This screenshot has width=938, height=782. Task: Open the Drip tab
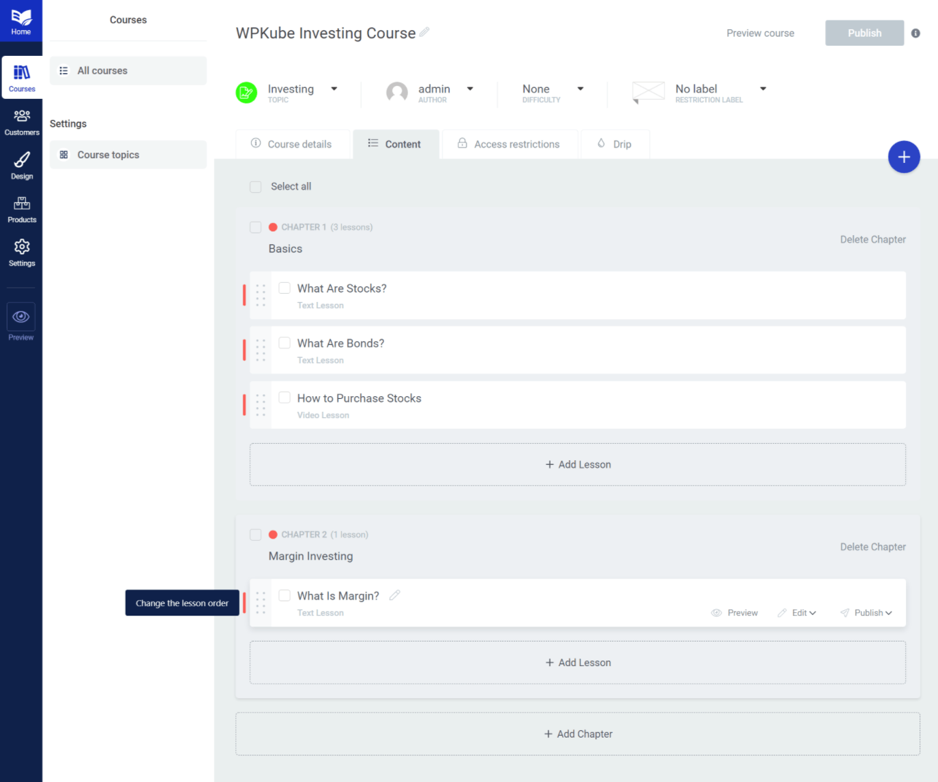(x=615, y=144)
